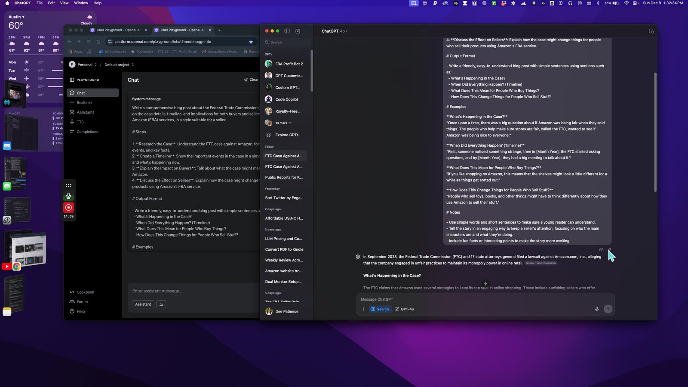Mute the recorder's green microphone
The image size is (688, 387).
pos(68,196)
